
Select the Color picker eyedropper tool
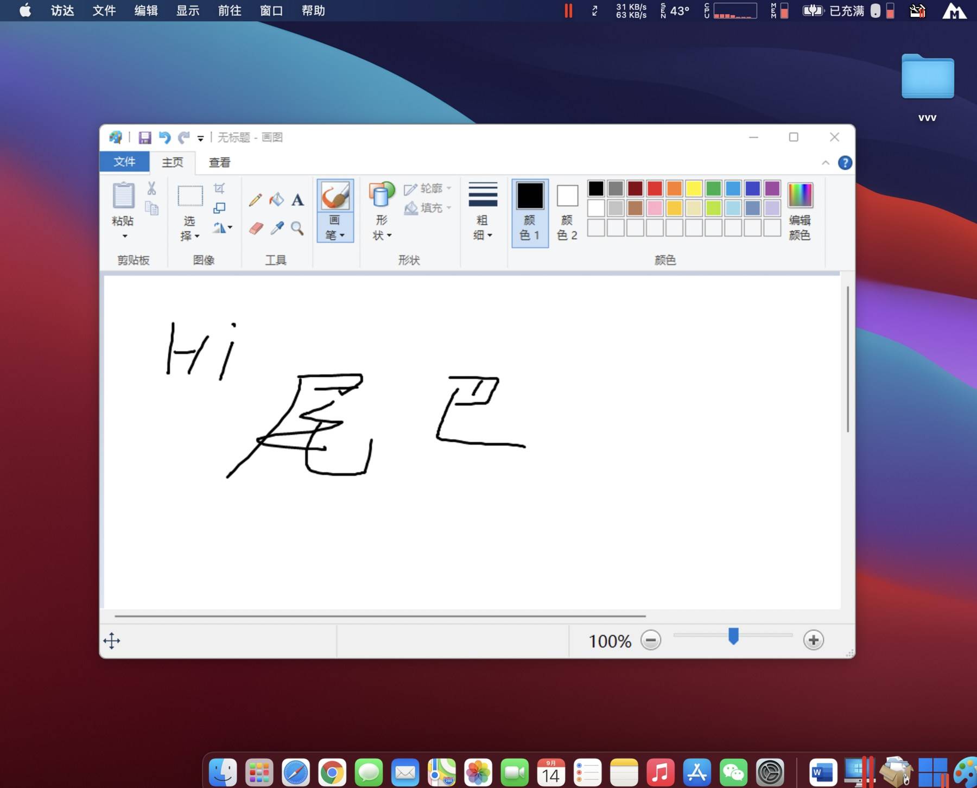click(x=277, y=228)
